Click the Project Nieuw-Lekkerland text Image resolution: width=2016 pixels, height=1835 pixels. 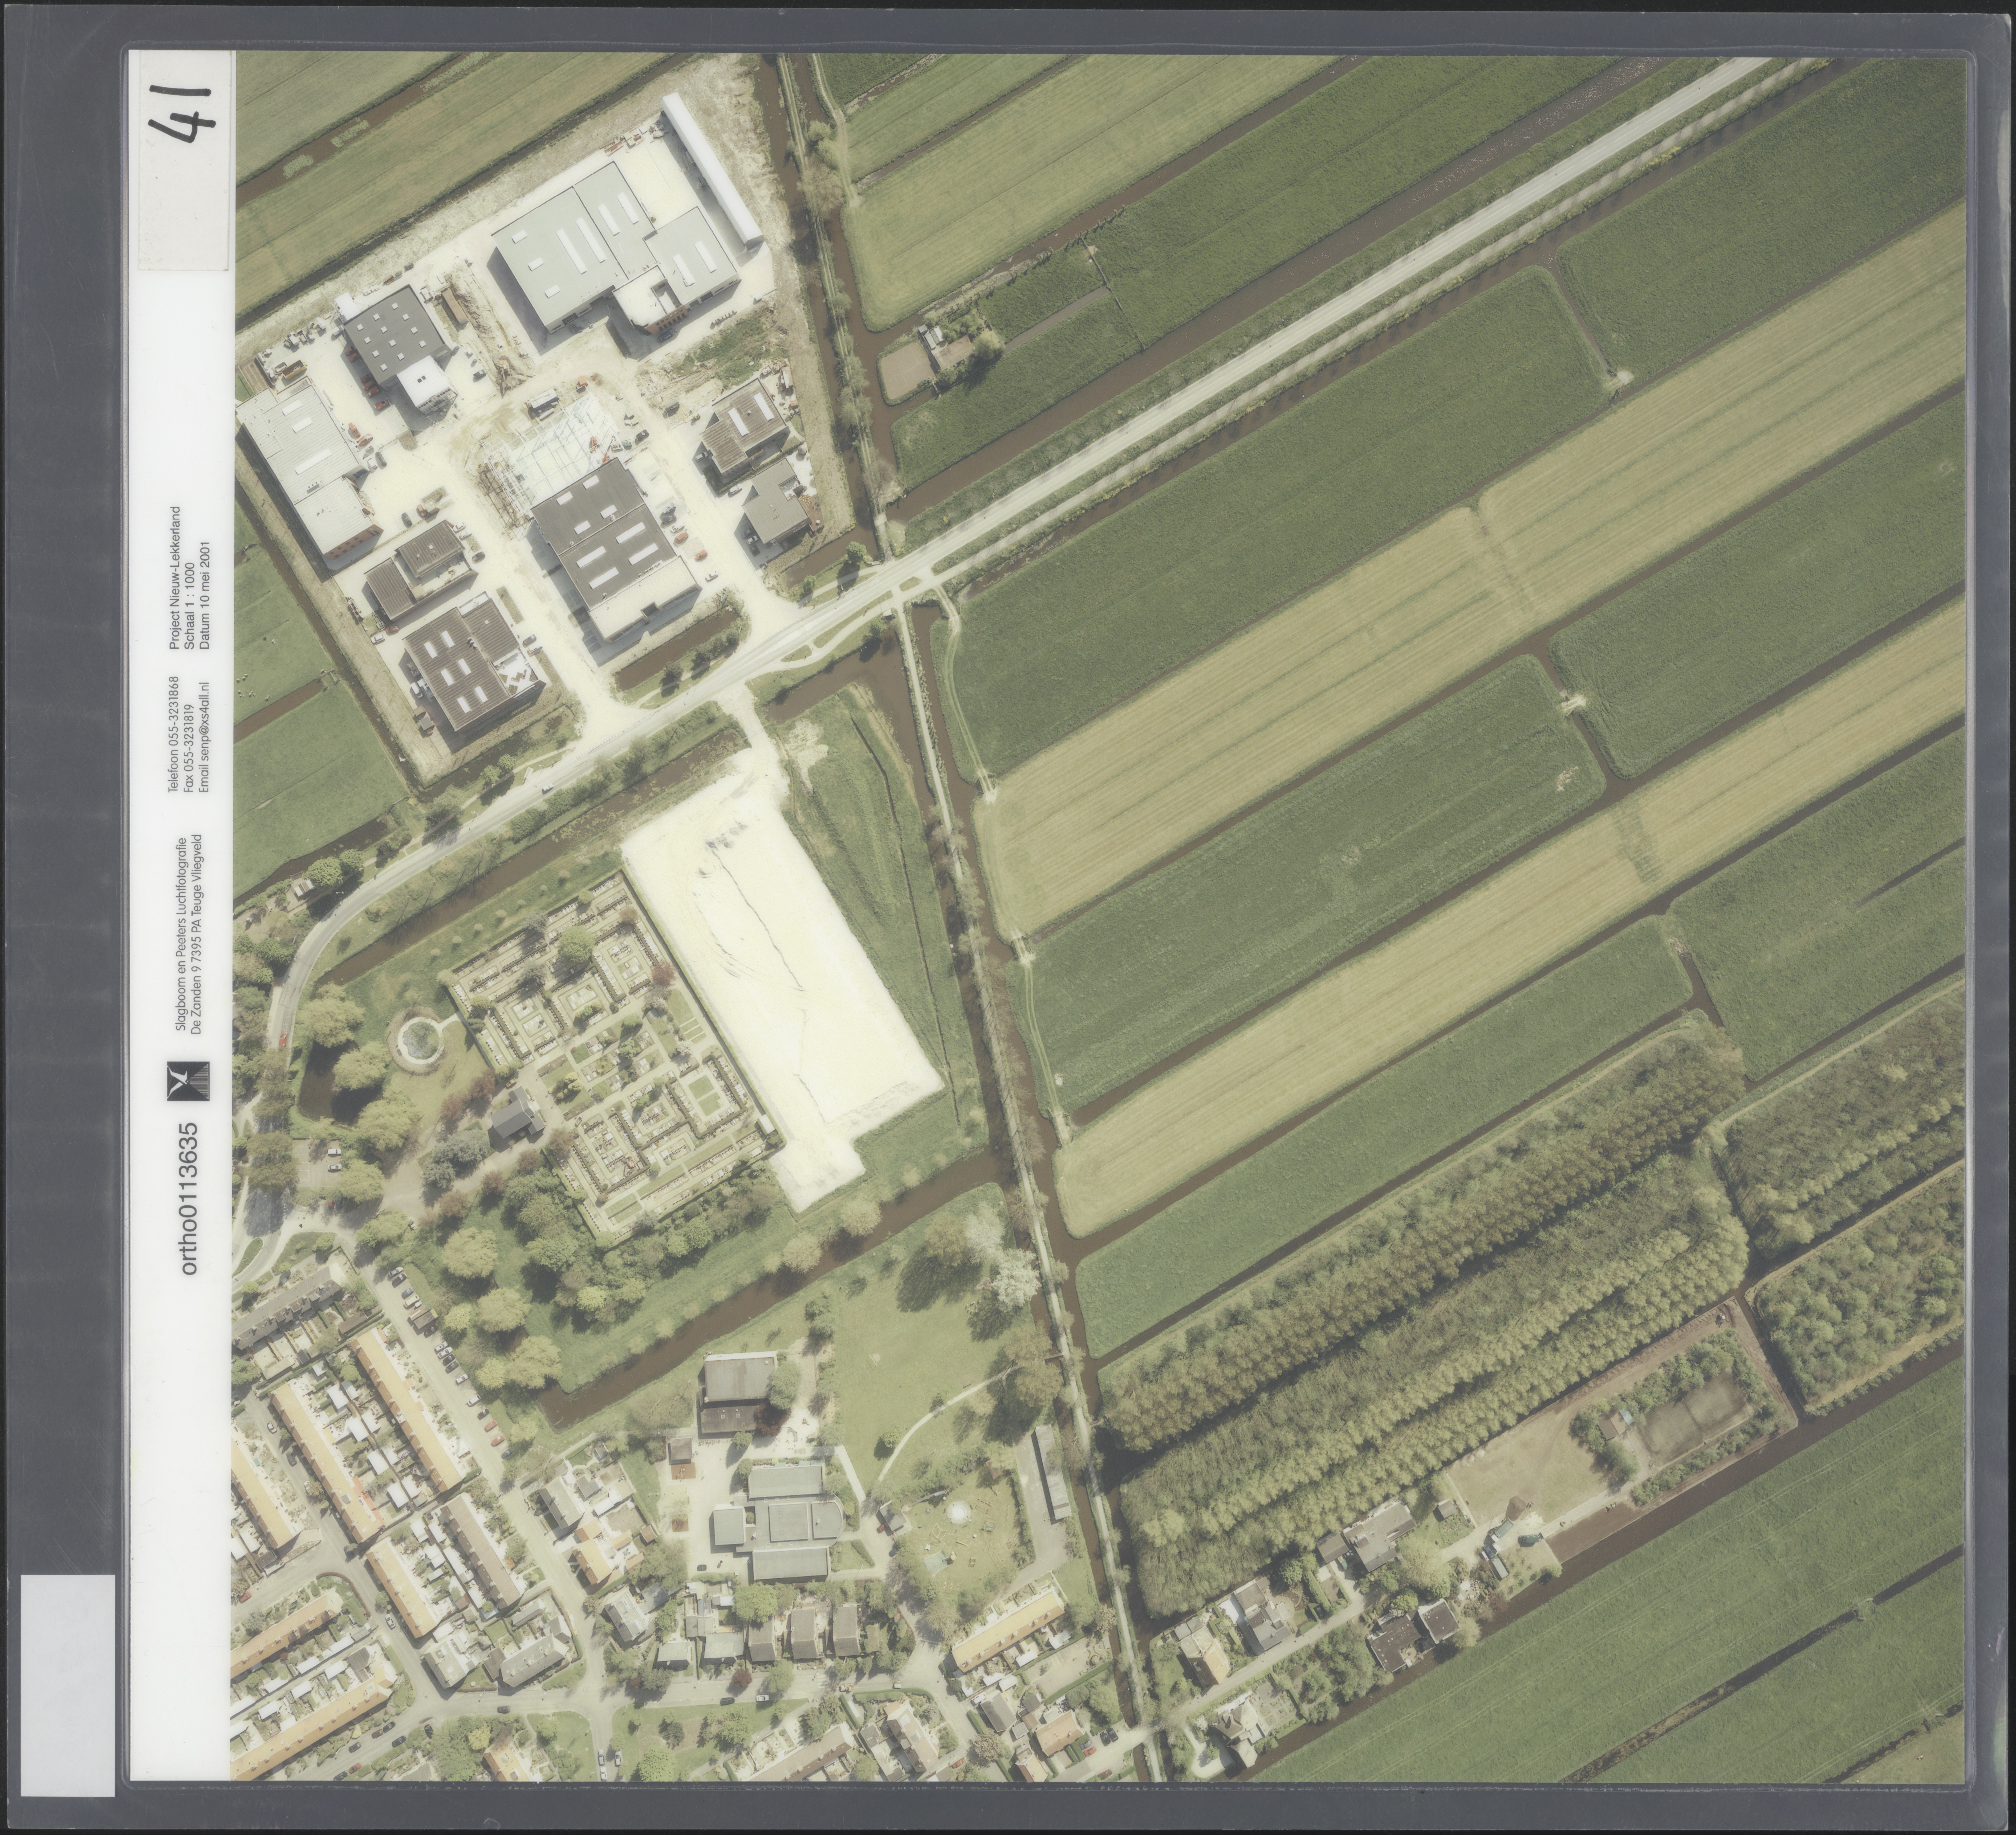coord(175,578)
